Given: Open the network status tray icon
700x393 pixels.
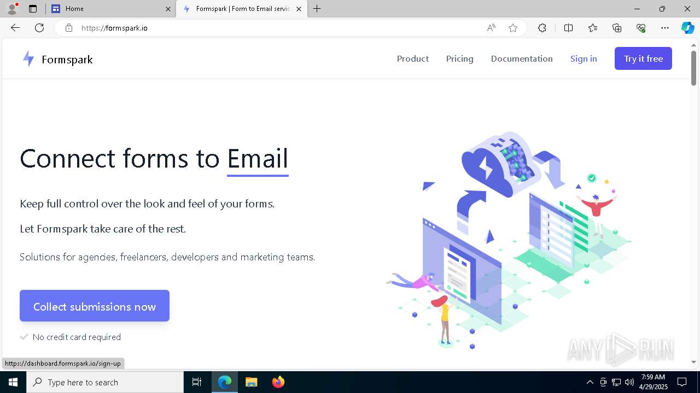Looking at the screenshot, I should 616,382.
